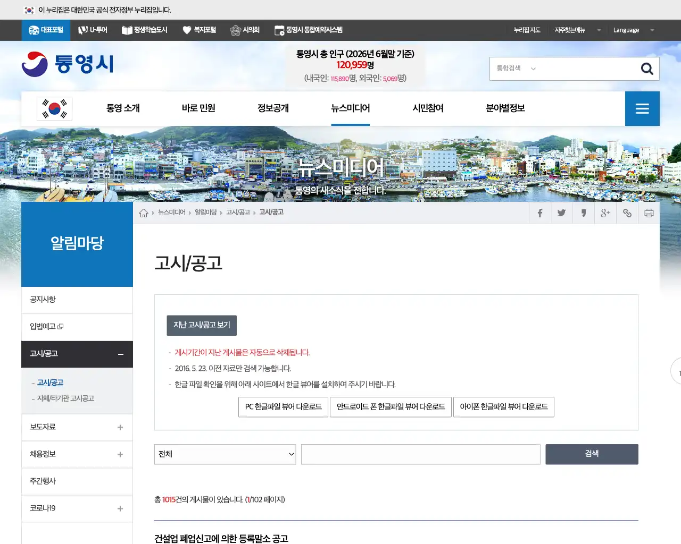Screen dimensions: 681x544
Task: Click the Tongyeong city logo
Action: (68, 64)
